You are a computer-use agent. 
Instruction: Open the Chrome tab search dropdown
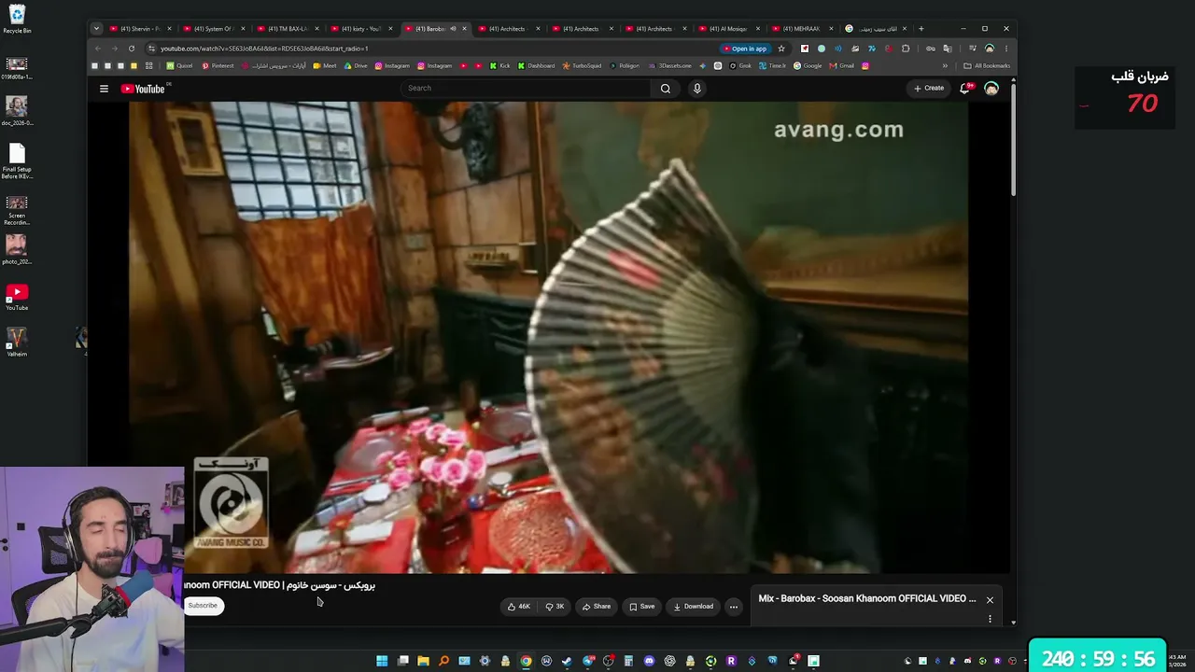point(96,29)
